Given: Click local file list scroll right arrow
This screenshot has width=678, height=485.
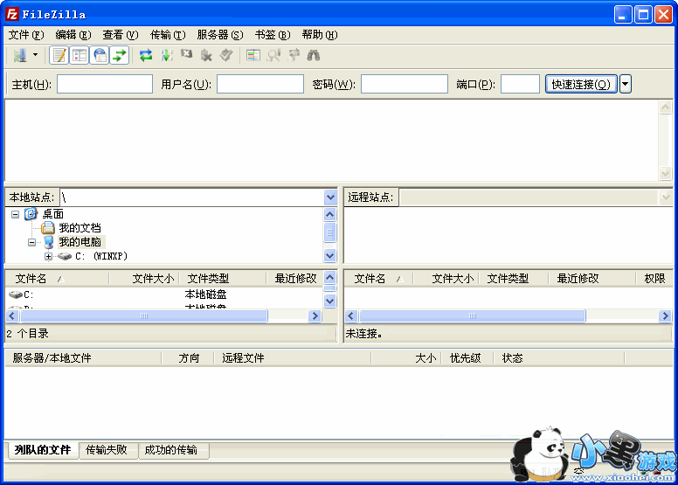Looking at the screenshot, I should click(315, 315).
